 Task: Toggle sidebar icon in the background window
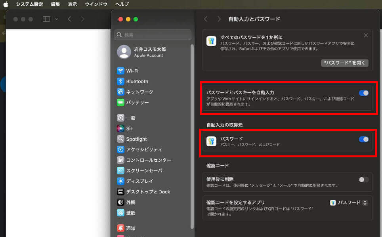[46, 19]
